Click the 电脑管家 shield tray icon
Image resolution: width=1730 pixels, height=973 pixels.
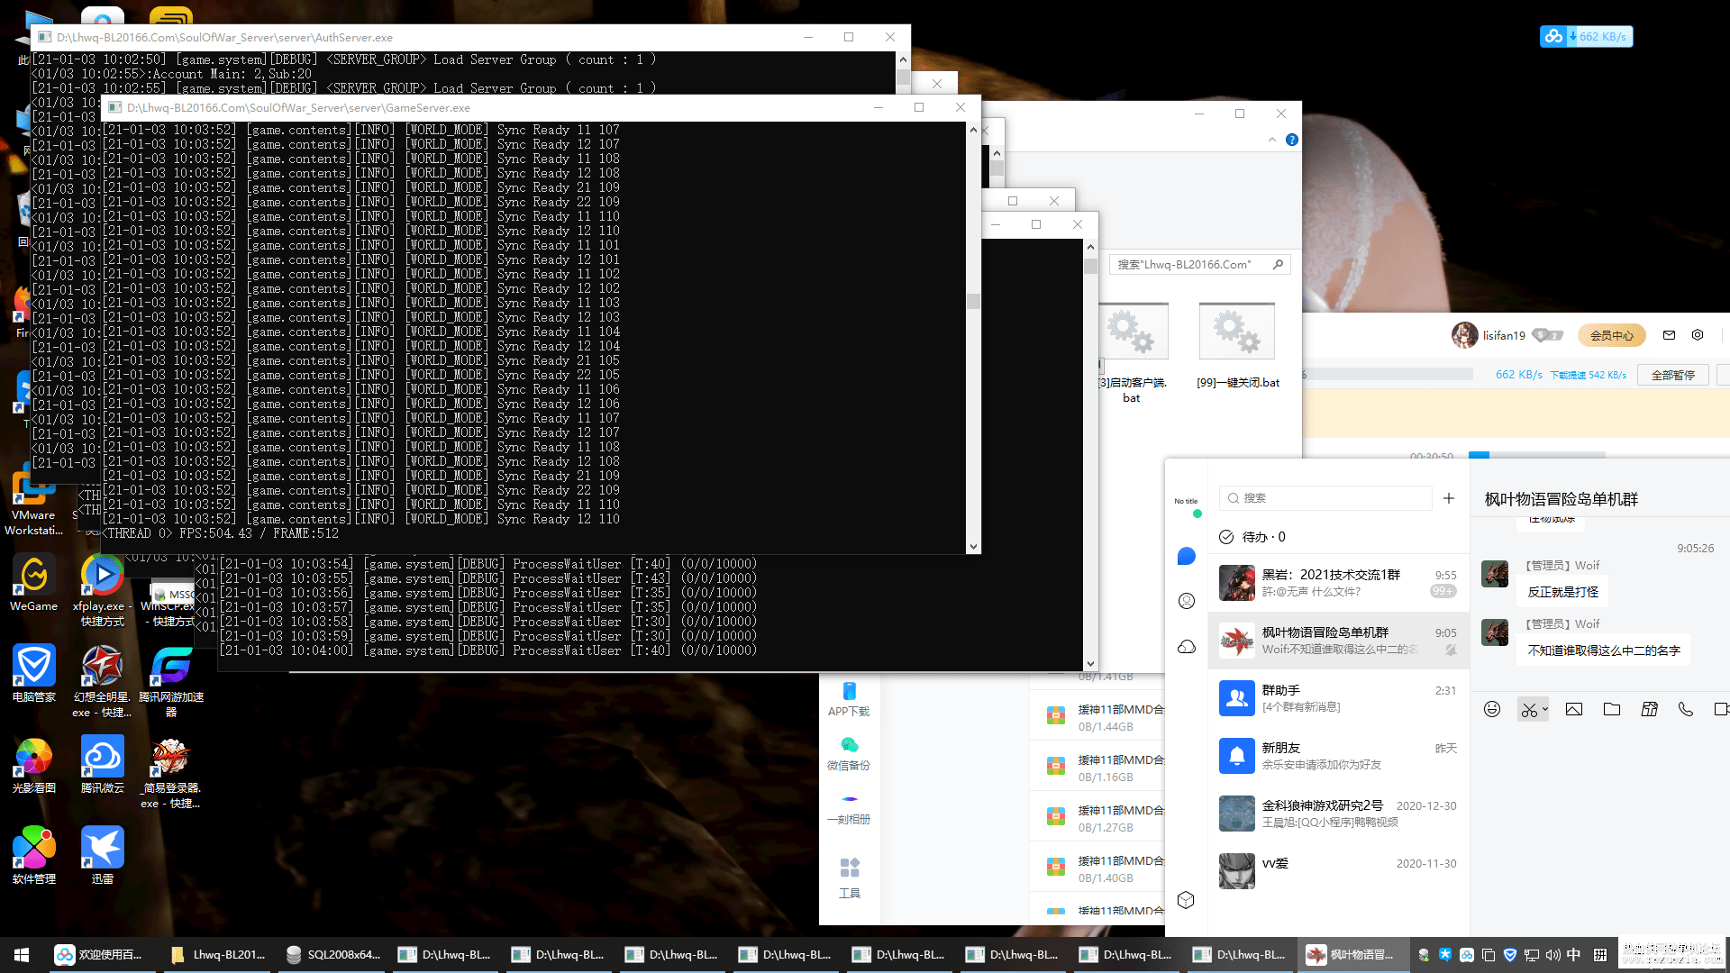1510,955
